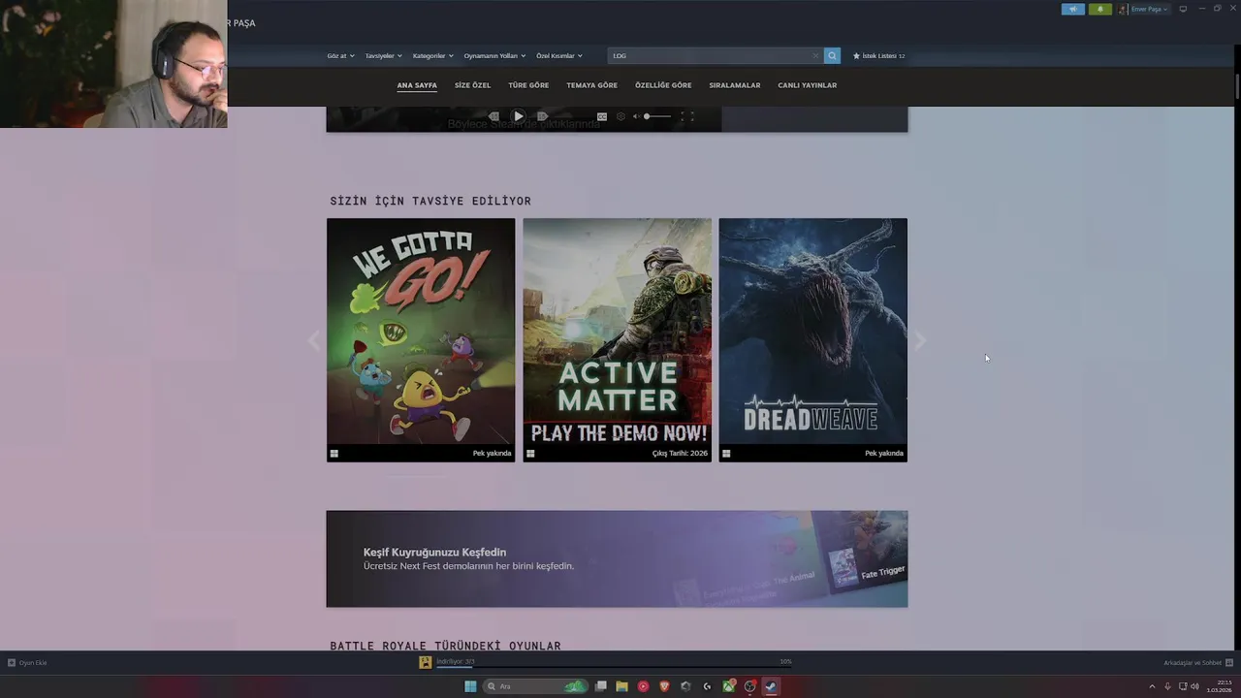This screenshot has height=698, width=1241.
Task: Show previous recommended games with left arrow
Action: [313, 340]
